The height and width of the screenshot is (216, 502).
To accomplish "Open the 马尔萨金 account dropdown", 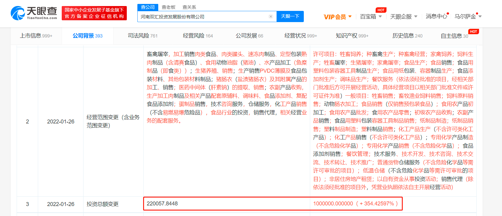I will (468, 16).
